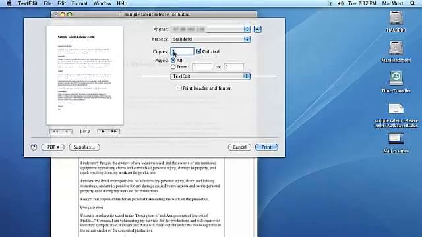Go to previous preview page
The height and width of the screenshot is (237, 422).
pos(67,132)
